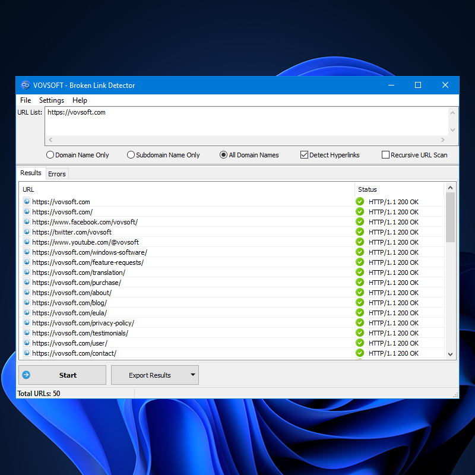
Task: Click the down arrow of the results scrollbar
Action: point(451,354)
